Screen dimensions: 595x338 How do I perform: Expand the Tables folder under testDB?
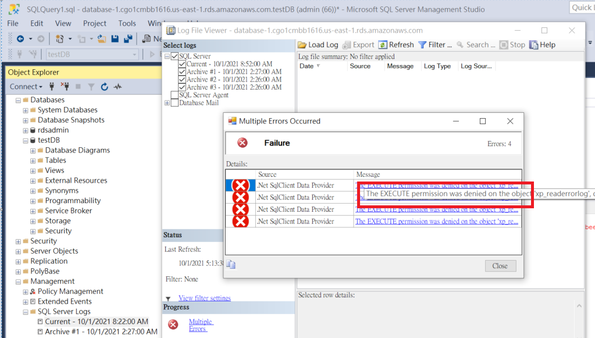point(33,161)
